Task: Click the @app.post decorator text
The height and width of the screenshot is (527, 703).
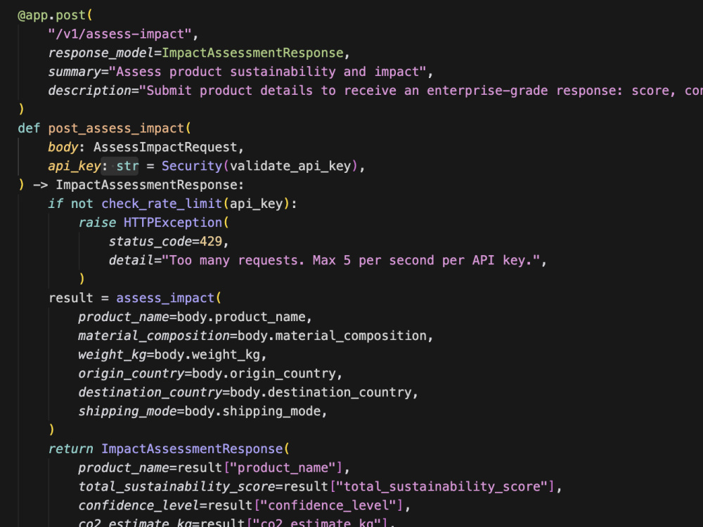Action: (51, 15)
